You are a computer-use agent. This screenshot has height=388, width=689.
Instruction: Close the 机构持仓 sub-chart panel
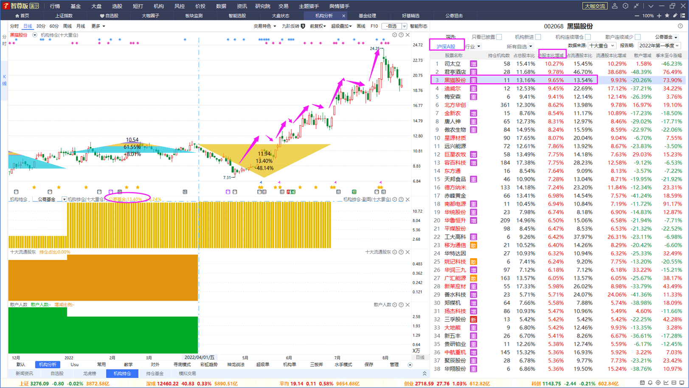pyautogui.click(x=408, y=200)
